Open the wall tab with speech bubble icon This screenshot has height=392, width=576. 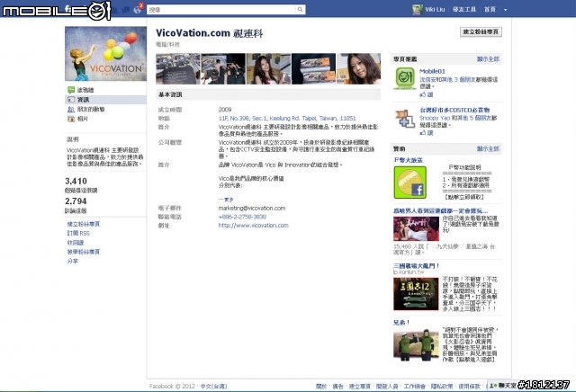pos(85,90)
